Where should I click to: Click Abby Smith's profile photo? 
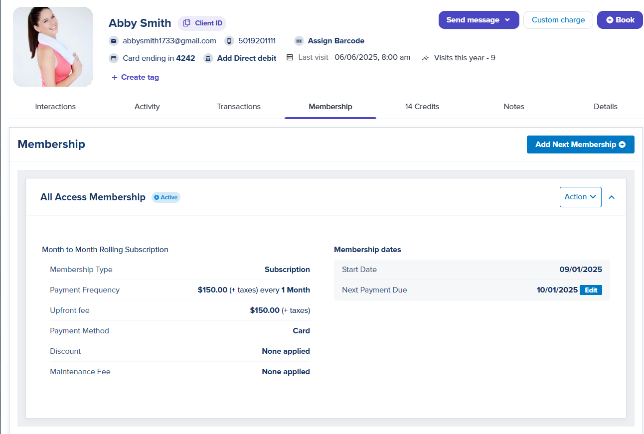point(53,47)
